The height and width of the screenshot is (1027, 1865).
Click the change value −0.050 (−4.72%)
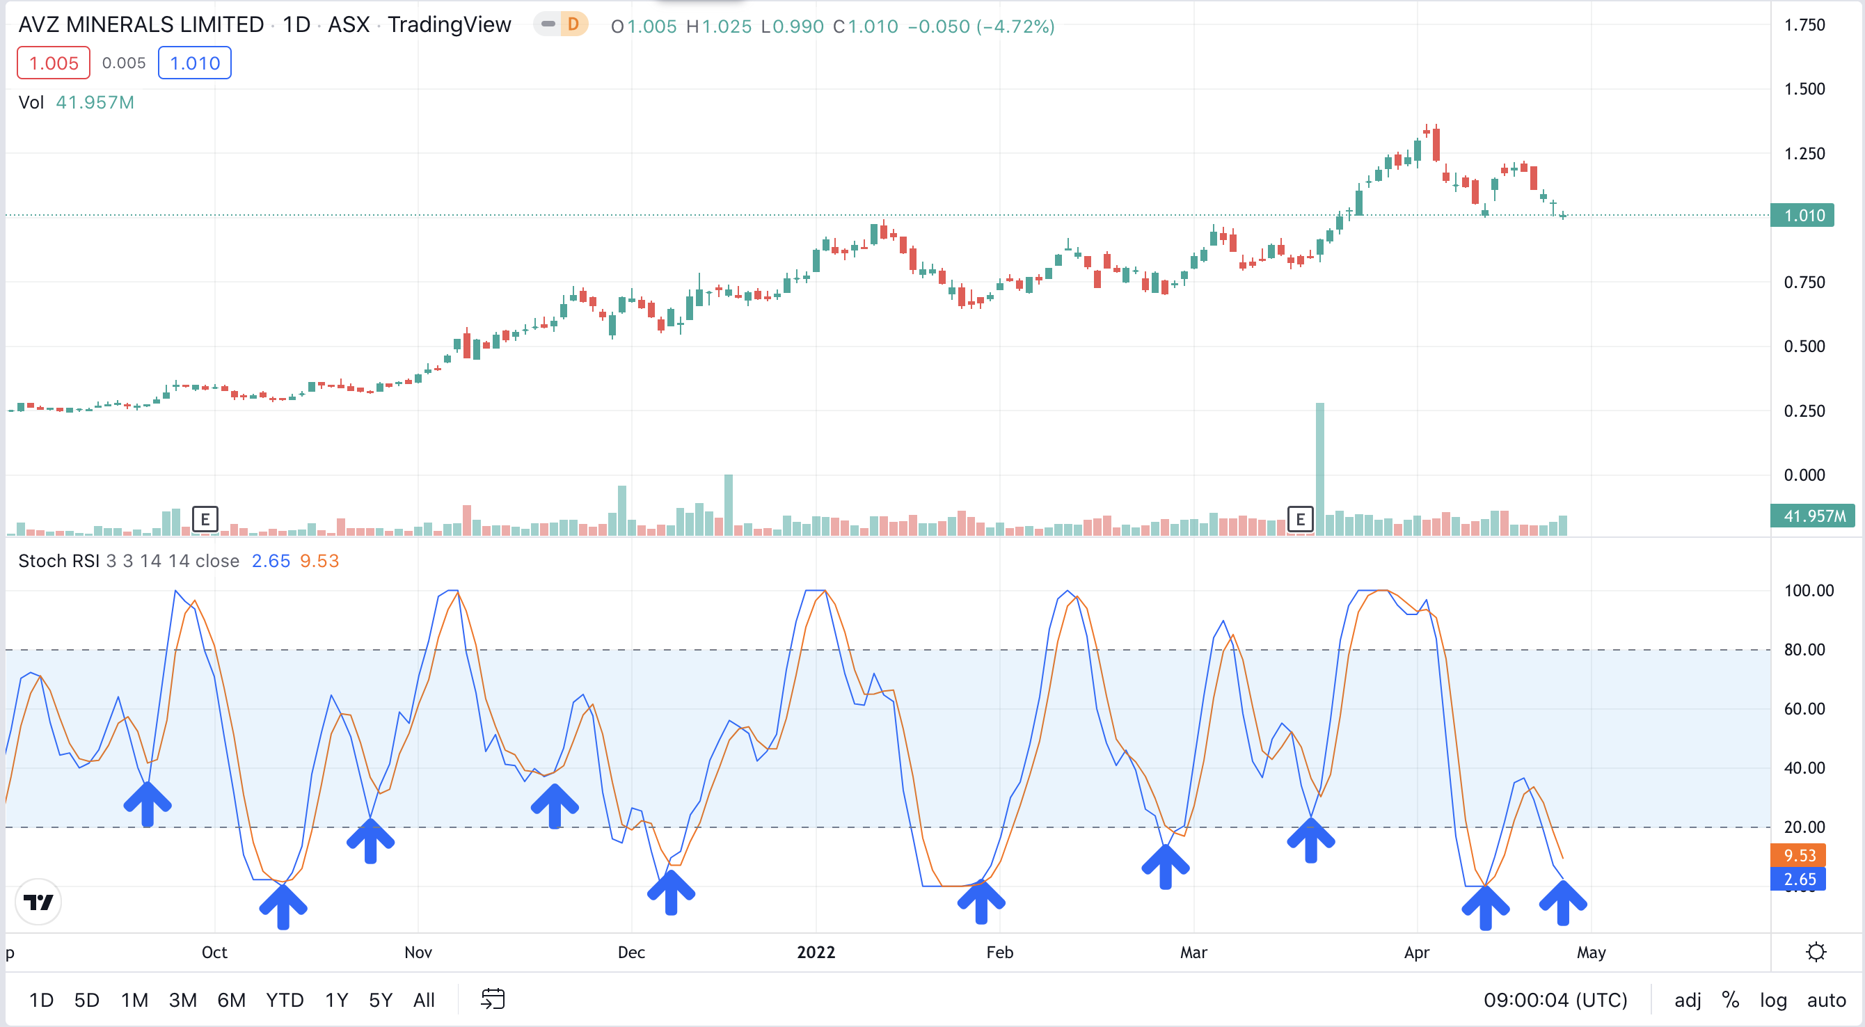pos(981,26)
